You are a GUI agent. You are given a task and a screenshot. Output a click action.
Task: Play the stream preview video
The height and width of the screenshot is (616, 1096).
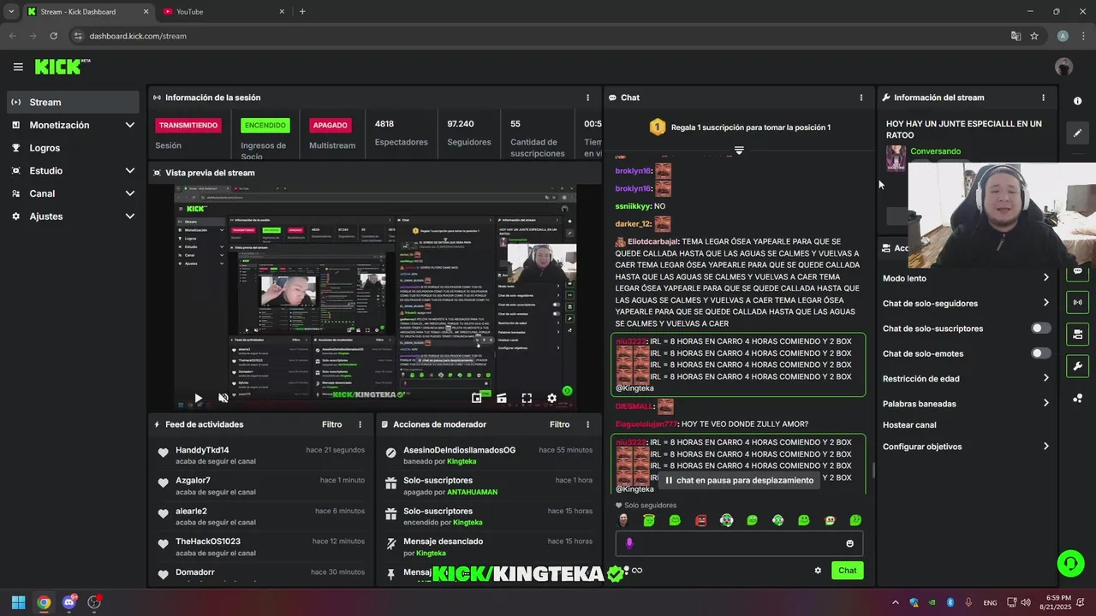tap(198, 398)
